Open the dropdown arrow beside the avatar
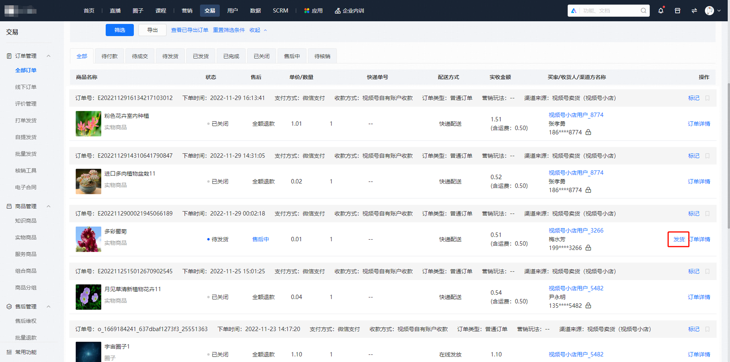This screenshot has height=362, width=730. point(719,11)
